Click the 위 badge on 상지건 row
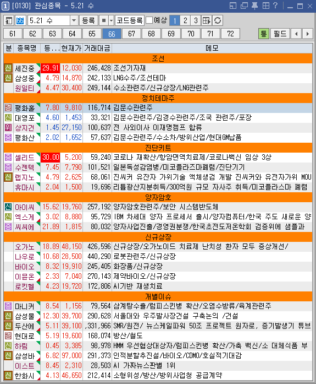This screenshot has width=316, height=384. [8, 128]
